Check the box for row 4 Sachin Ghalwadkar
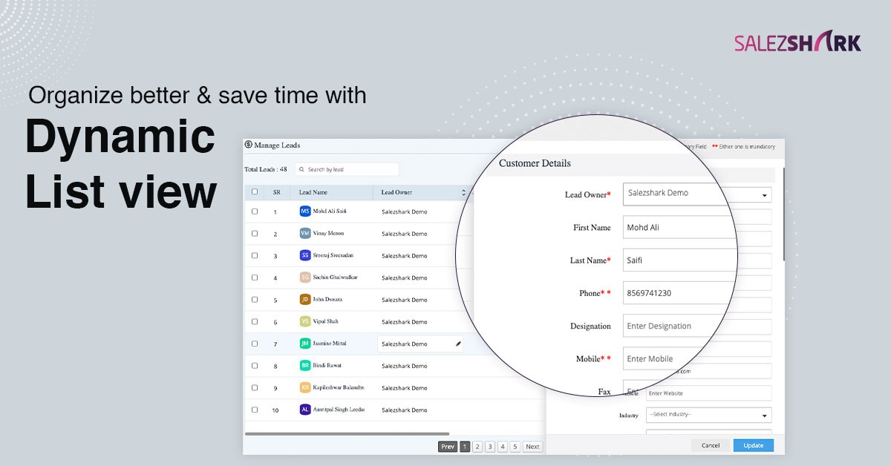Screen dimensions: 891x466 click(255, 278)
